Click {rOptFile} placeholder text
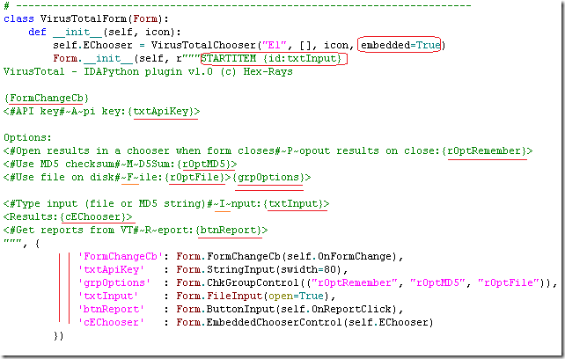The image size is (565, 359). coord(194,177)
